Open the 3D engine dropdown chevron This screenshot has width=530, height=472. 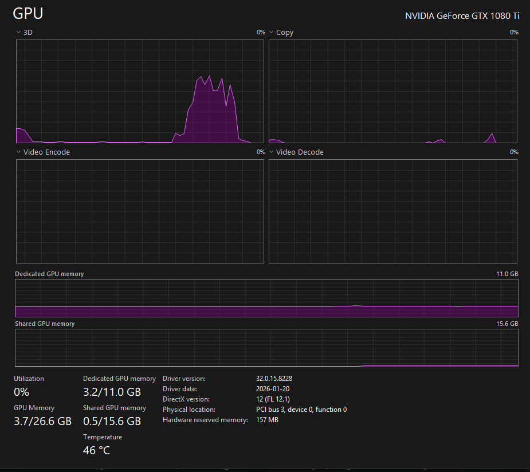click(18, 32)
